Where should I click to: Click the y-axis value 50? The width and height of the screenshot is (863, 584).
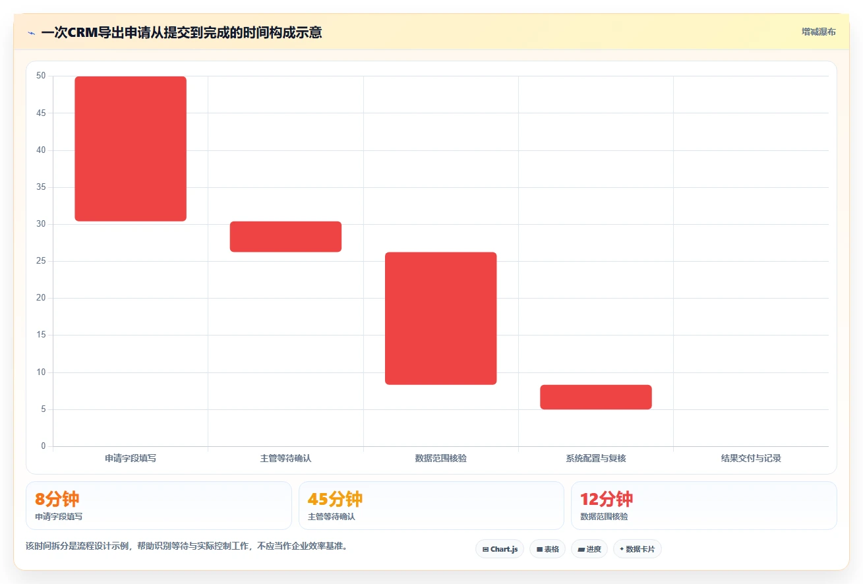pos(41,76)
